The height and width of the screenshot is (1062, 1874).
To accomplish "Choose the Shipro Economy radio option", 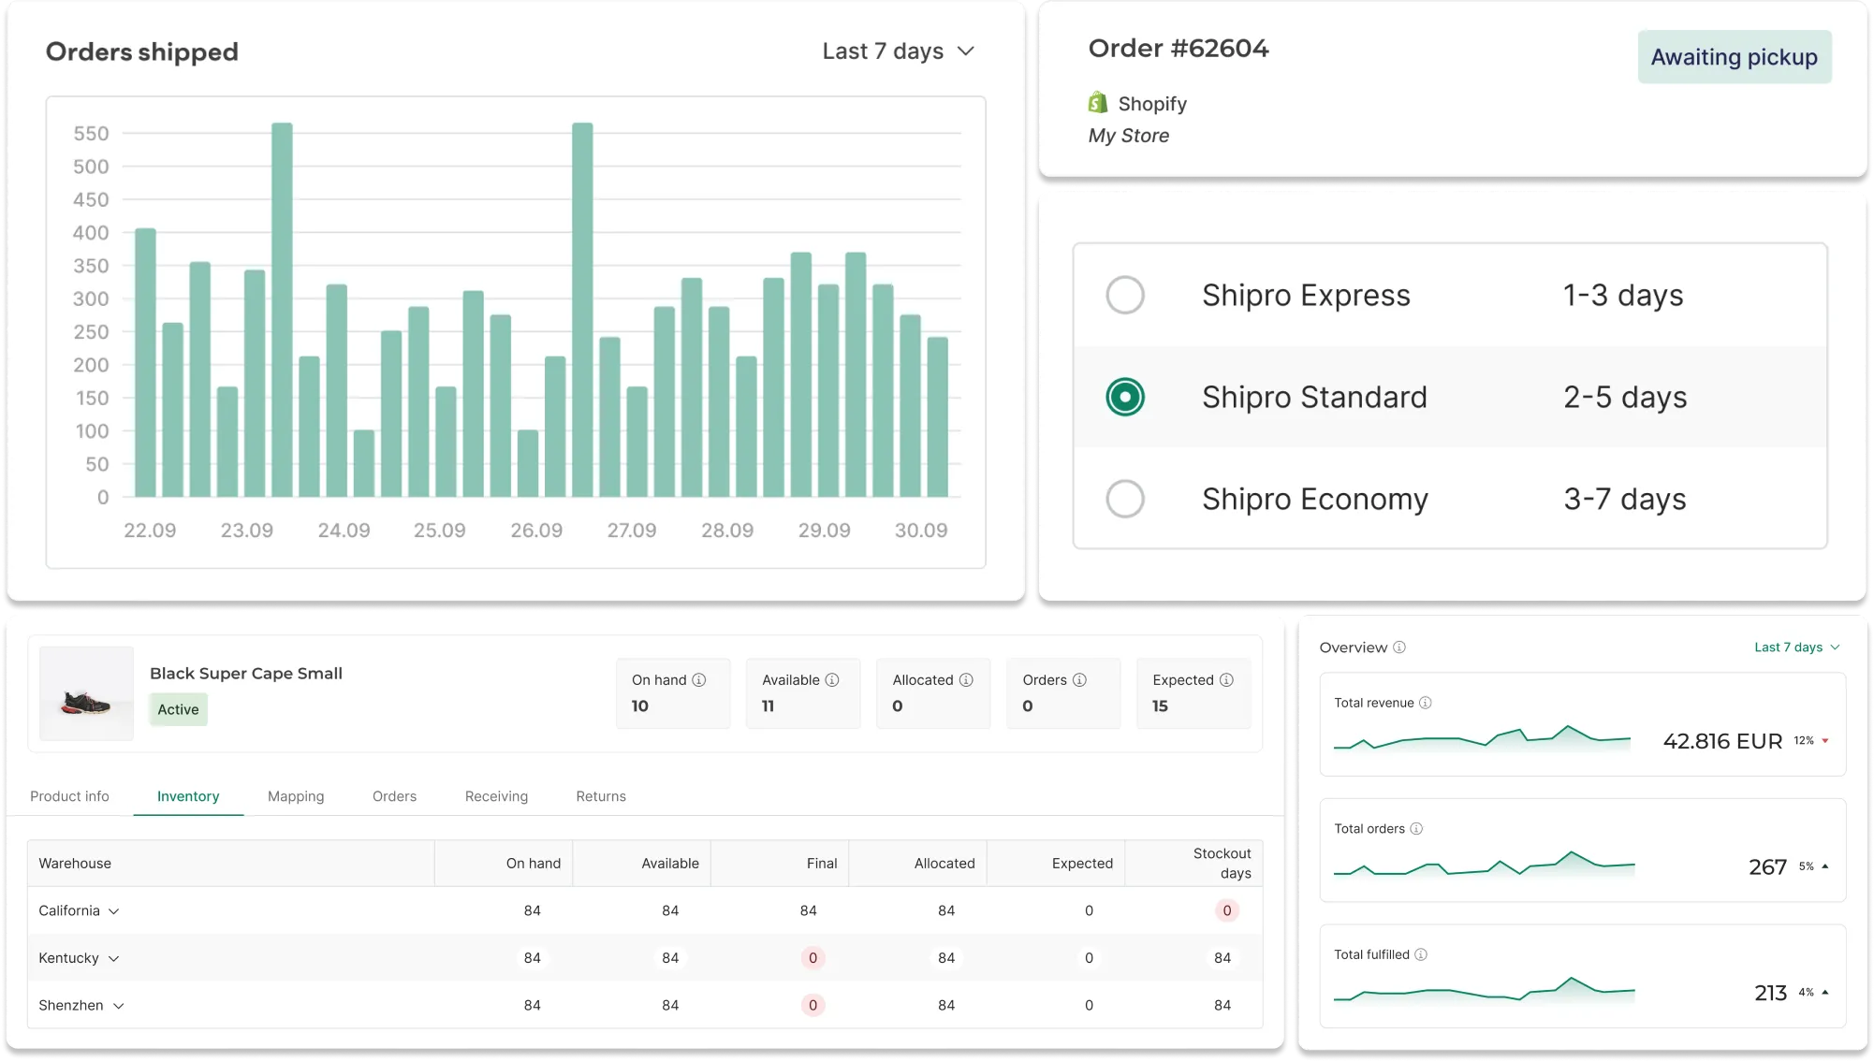I will 1125,499.
